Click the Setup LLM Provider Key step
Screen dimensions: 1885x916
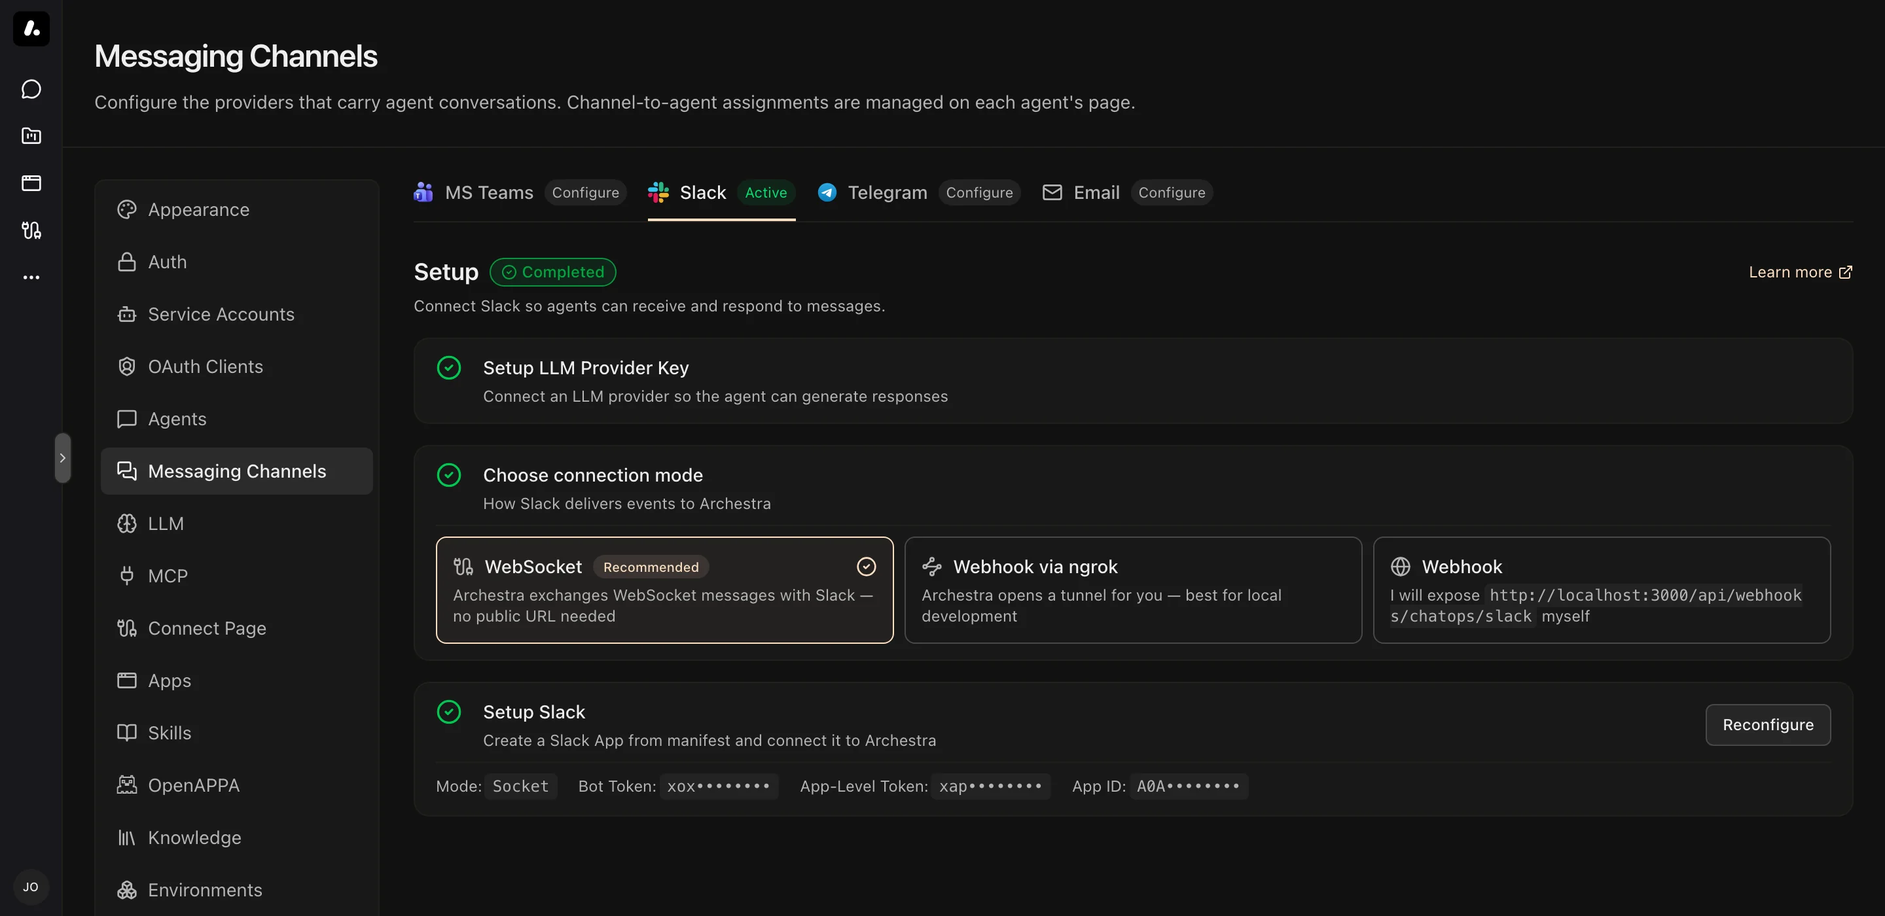(x=1133, y=381)
